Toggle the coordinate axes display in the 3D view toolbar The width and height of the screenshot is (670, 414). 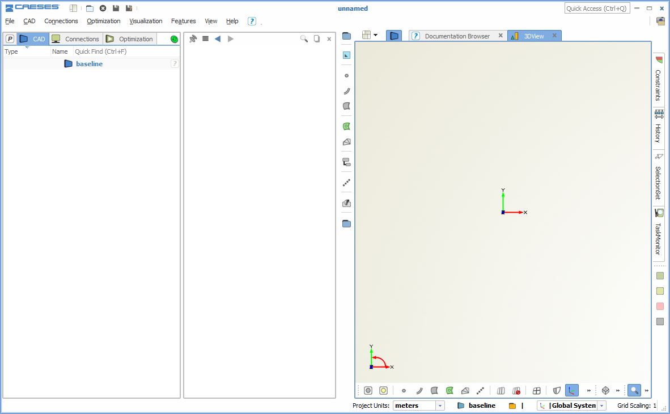pyautogui.click(x=571, y=390)
